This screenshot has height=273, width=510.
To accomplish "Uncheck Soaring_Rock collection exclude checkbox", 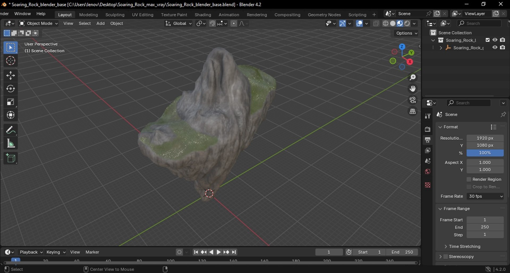I will (x=487, y=40).
